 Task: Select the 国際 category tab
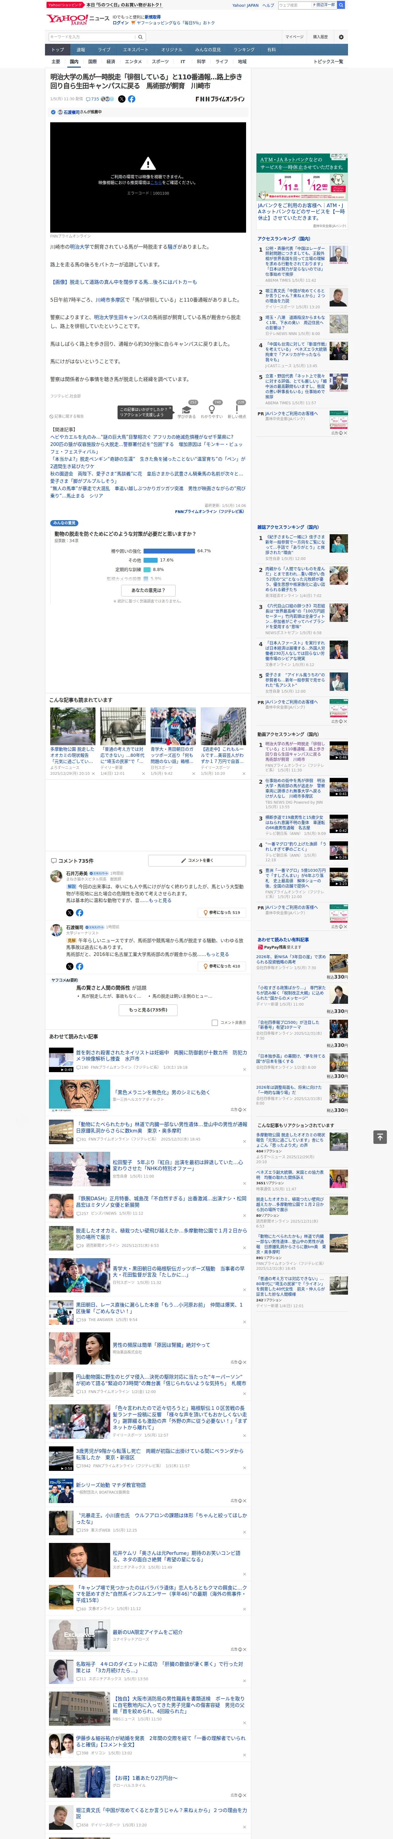(92, 61)
